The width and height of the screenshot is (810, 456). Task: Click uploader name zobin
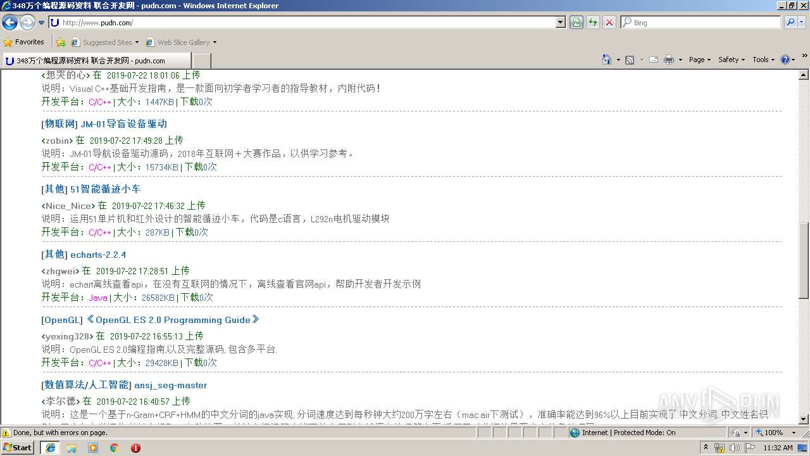point(58,141)
